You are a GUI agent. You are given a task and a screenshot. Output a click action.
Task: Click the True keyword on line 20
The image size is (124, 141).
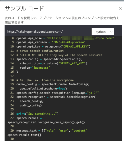click(62, 89)
